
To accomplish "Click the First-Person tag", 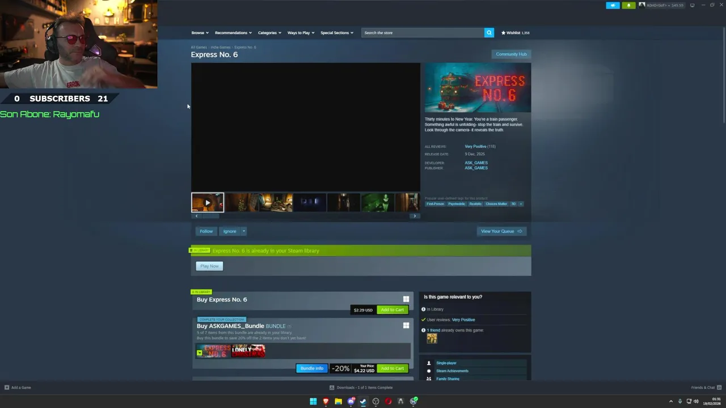I will pyautogui.click(x=435, y=204).
